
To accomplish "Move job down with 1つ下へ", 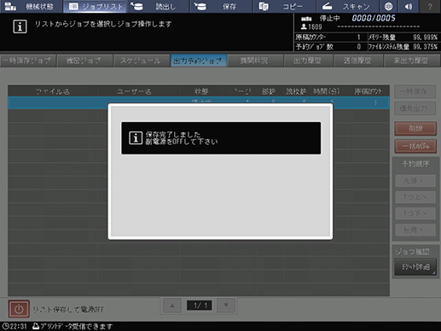I will click(415, 213).
